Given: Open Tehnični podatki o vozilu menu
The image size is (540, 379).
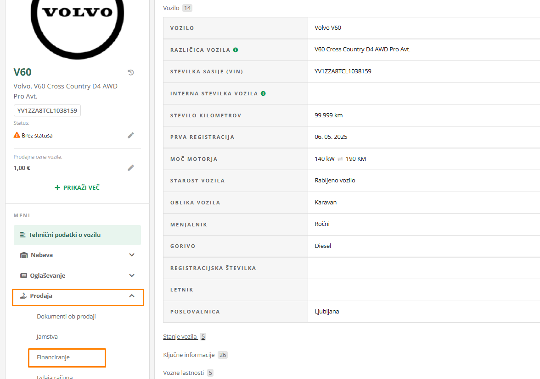Looking at the screenshot, I should point(78,235).
